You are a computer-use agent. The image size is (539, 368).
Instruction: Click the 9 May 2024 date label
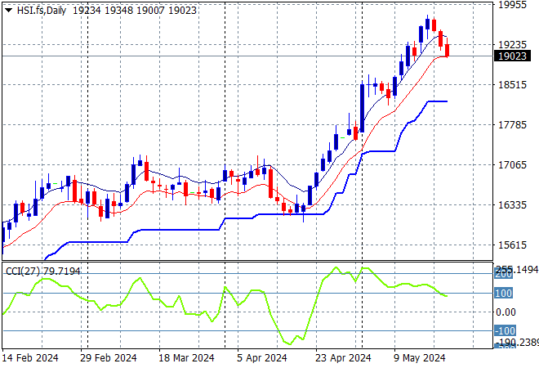(420, 358)
